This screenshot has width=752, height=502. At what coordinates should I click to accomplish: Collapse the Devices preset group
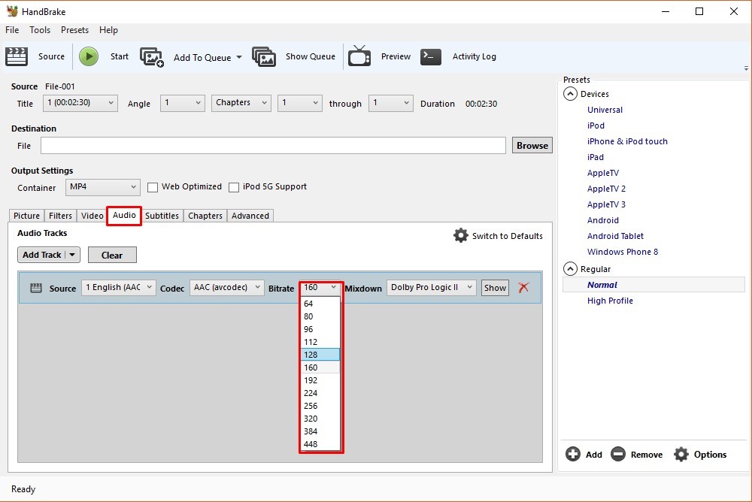click(570, 94)
